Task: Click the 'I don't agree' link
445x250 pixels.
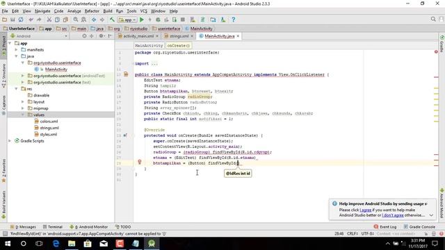Action: (393, 215)
